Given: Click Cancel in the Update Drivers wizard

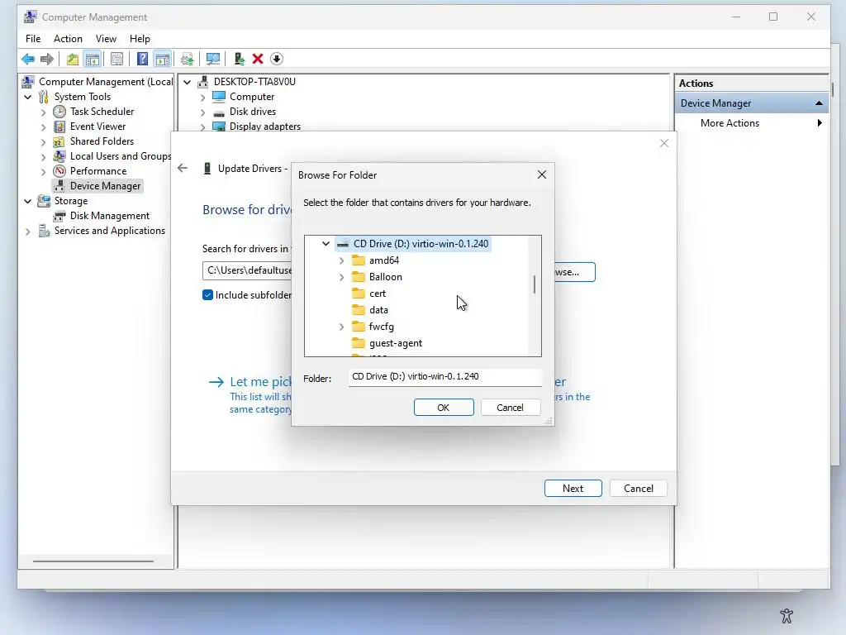Looking at the screenshot, I should (639, 488).
